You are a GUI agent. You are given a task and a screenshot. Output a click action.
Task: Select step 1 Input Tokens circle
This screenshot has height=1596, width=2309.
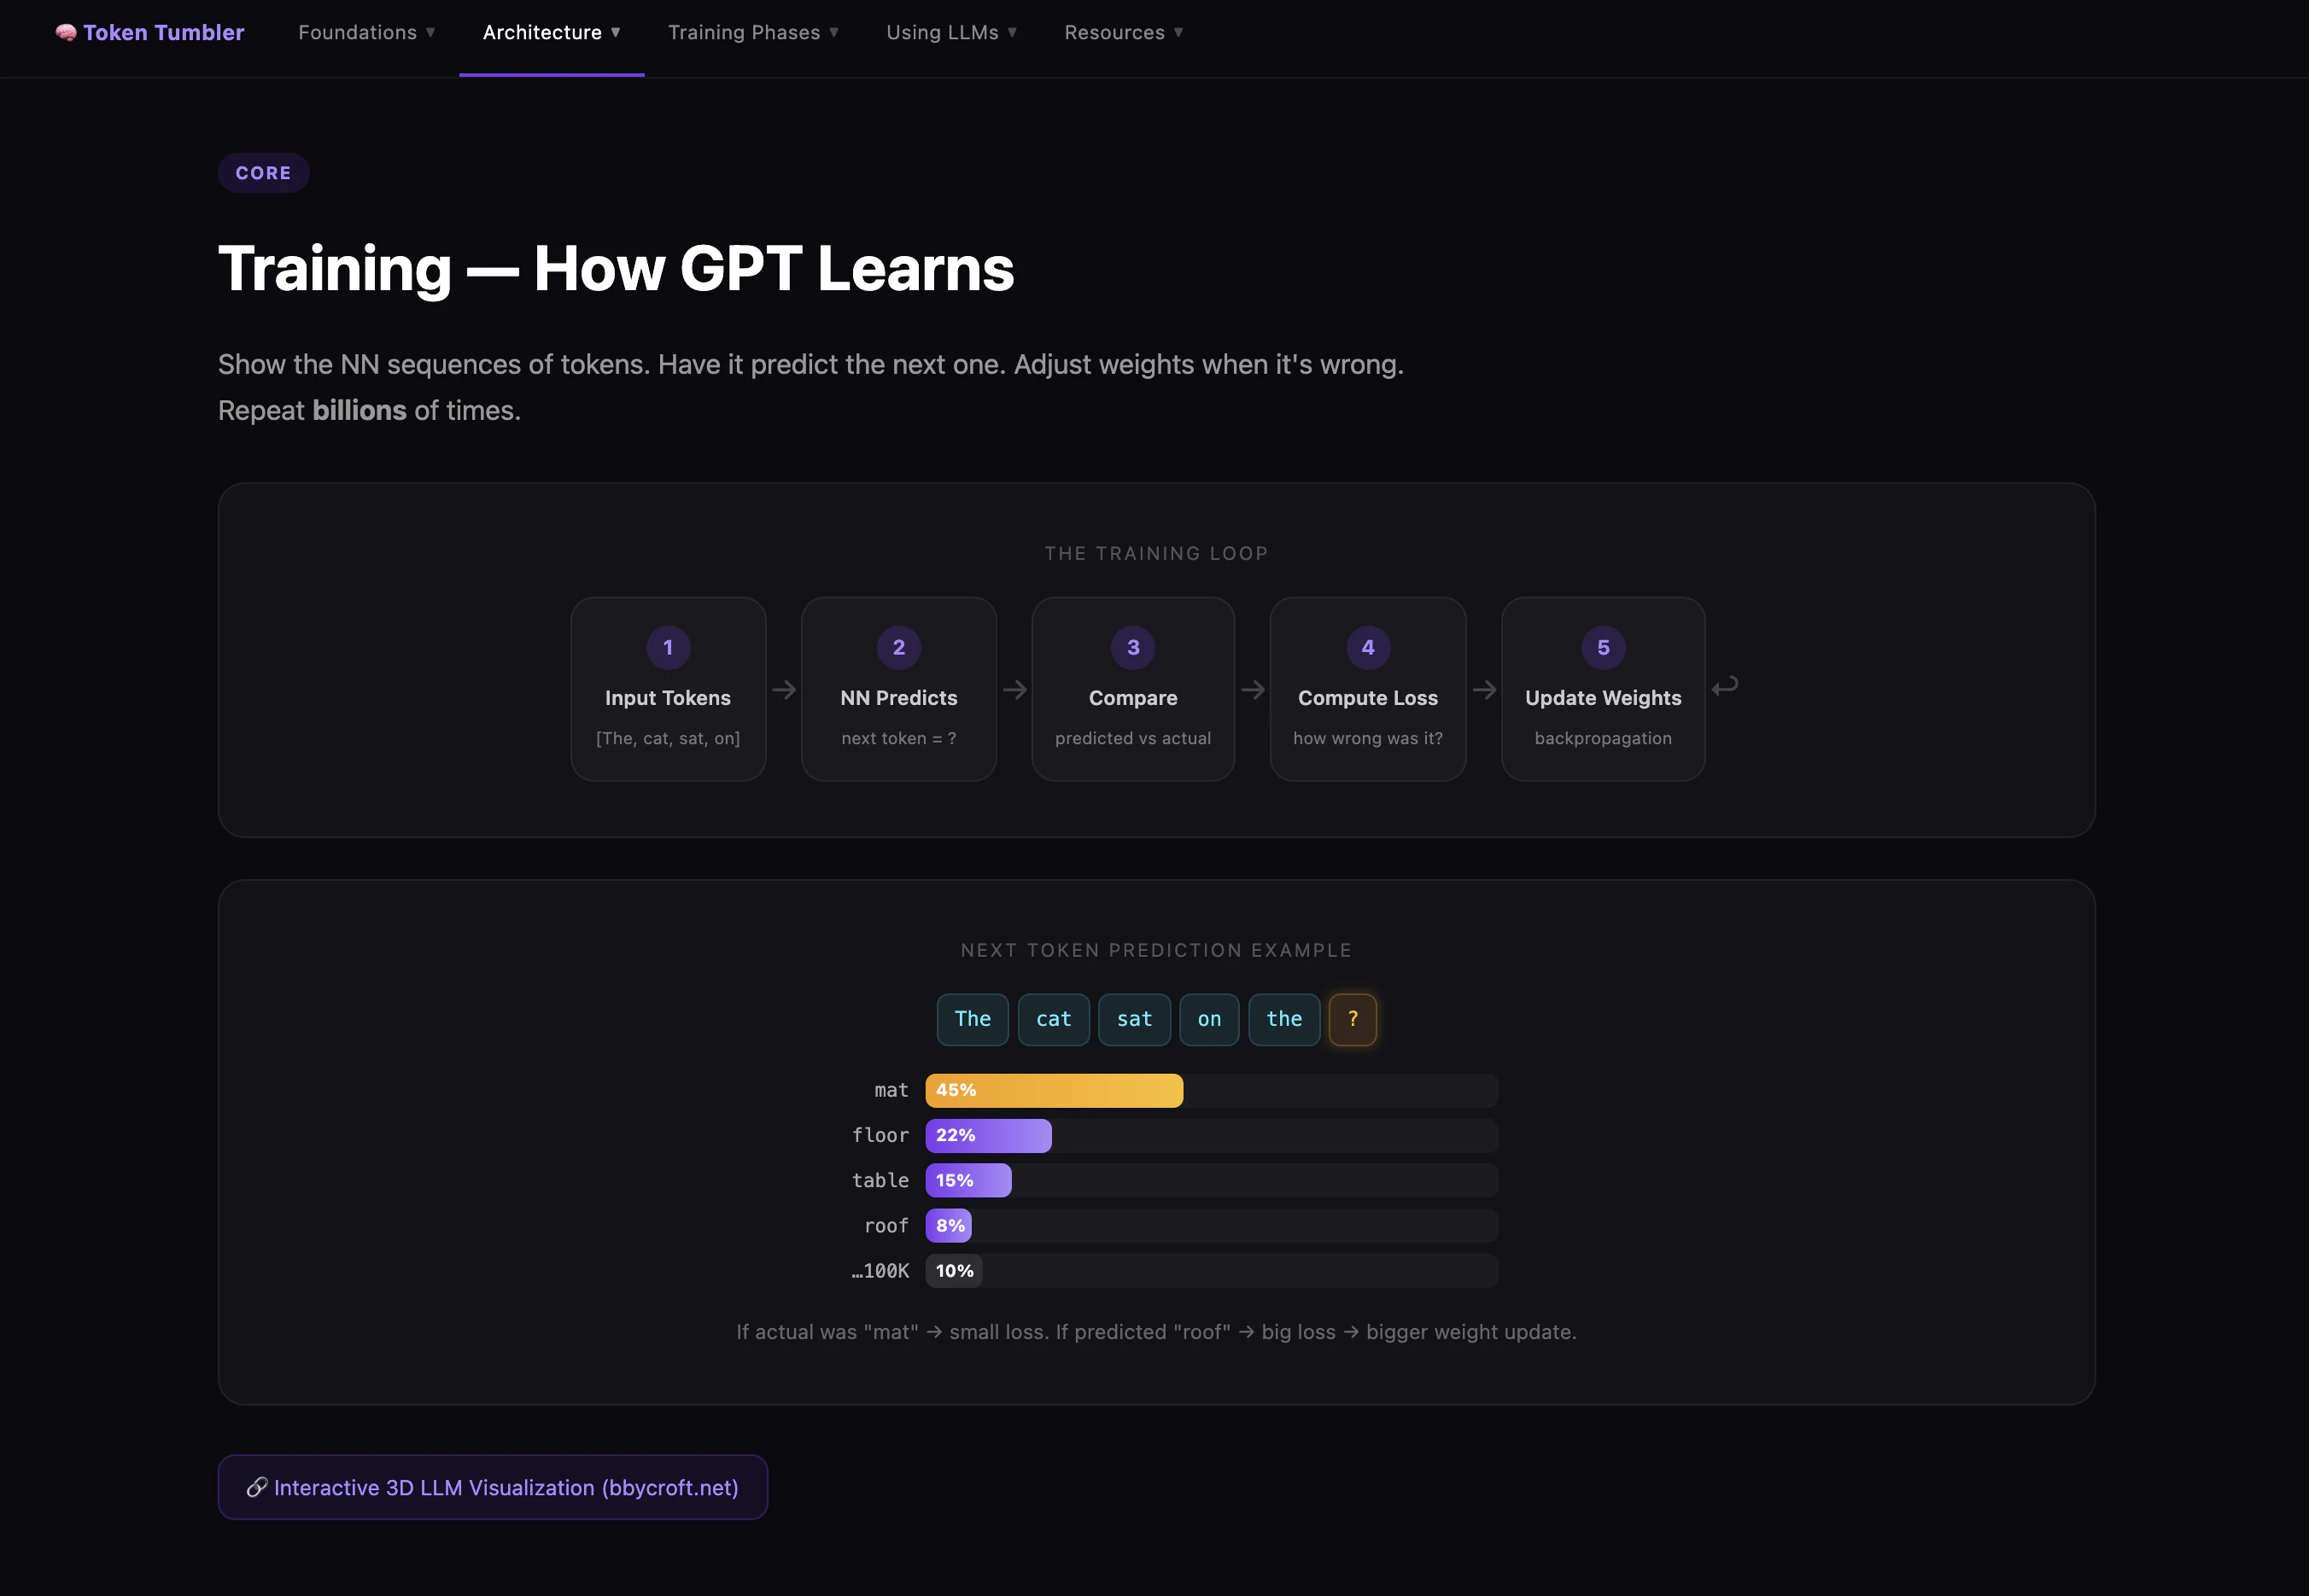click(x=669, y=647)
